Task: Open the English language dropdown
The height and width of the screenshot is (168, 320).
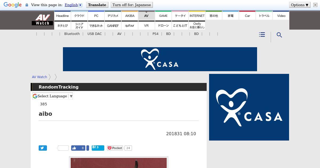Action: 73,5
